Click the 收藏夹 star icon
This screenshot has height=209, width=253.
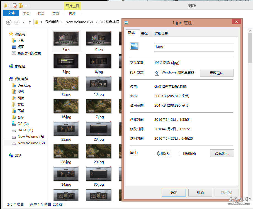click(11, 34)
